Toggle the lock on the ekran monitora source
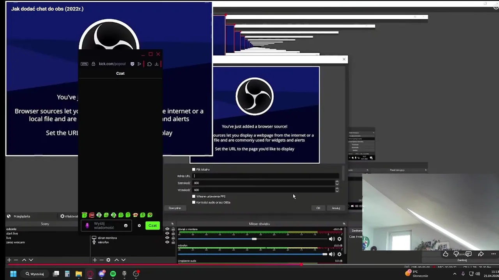Image resolution: width=499 pixels, height=280 pixels. point(173,238)
